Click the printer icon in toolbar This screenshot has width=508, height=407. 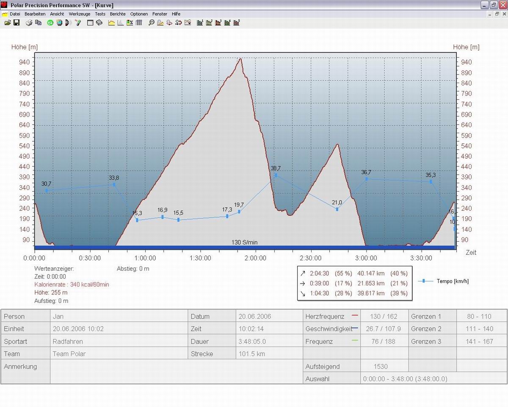pos(29,22)
